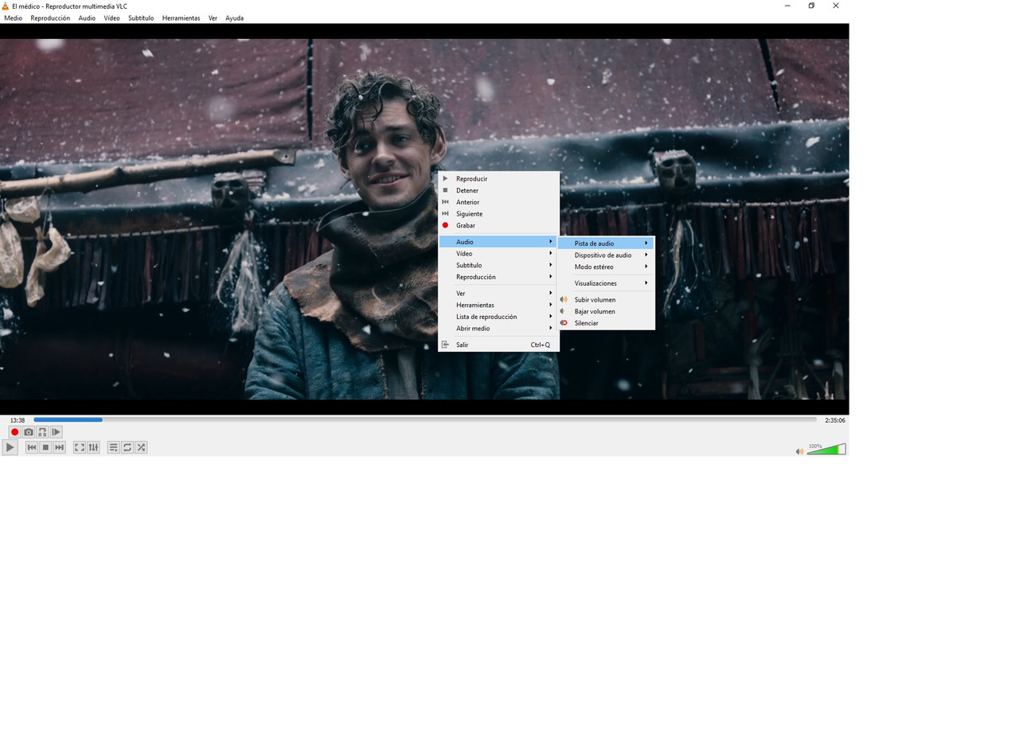Open the Subtítulo menu in the menu bar
Screen dimensions: 1019x752
point(141,18)
